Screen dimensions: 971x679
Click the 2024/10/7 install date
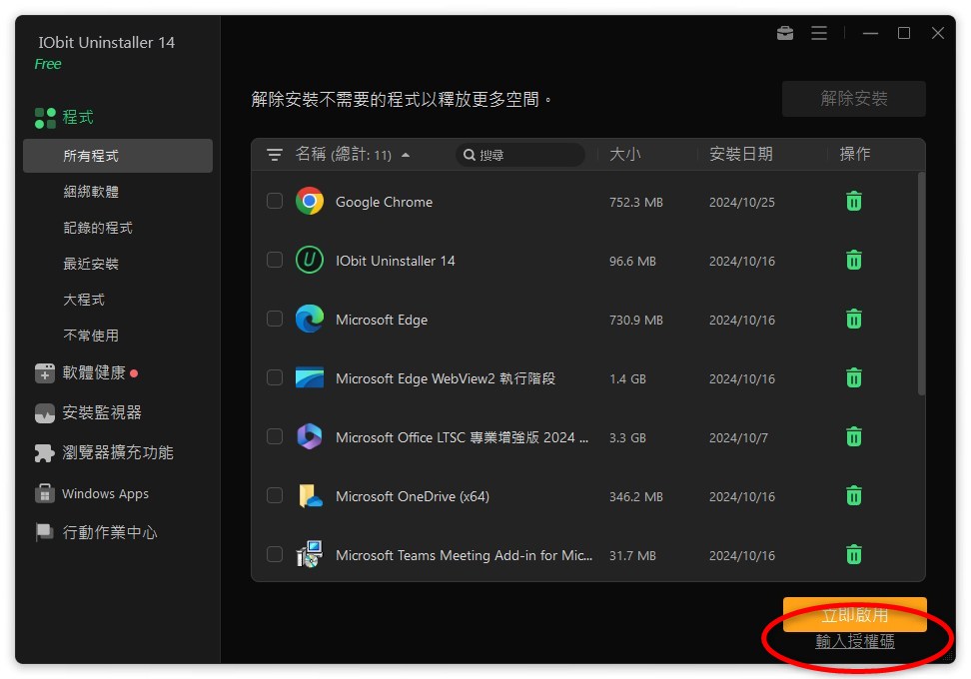pos(738,437)
